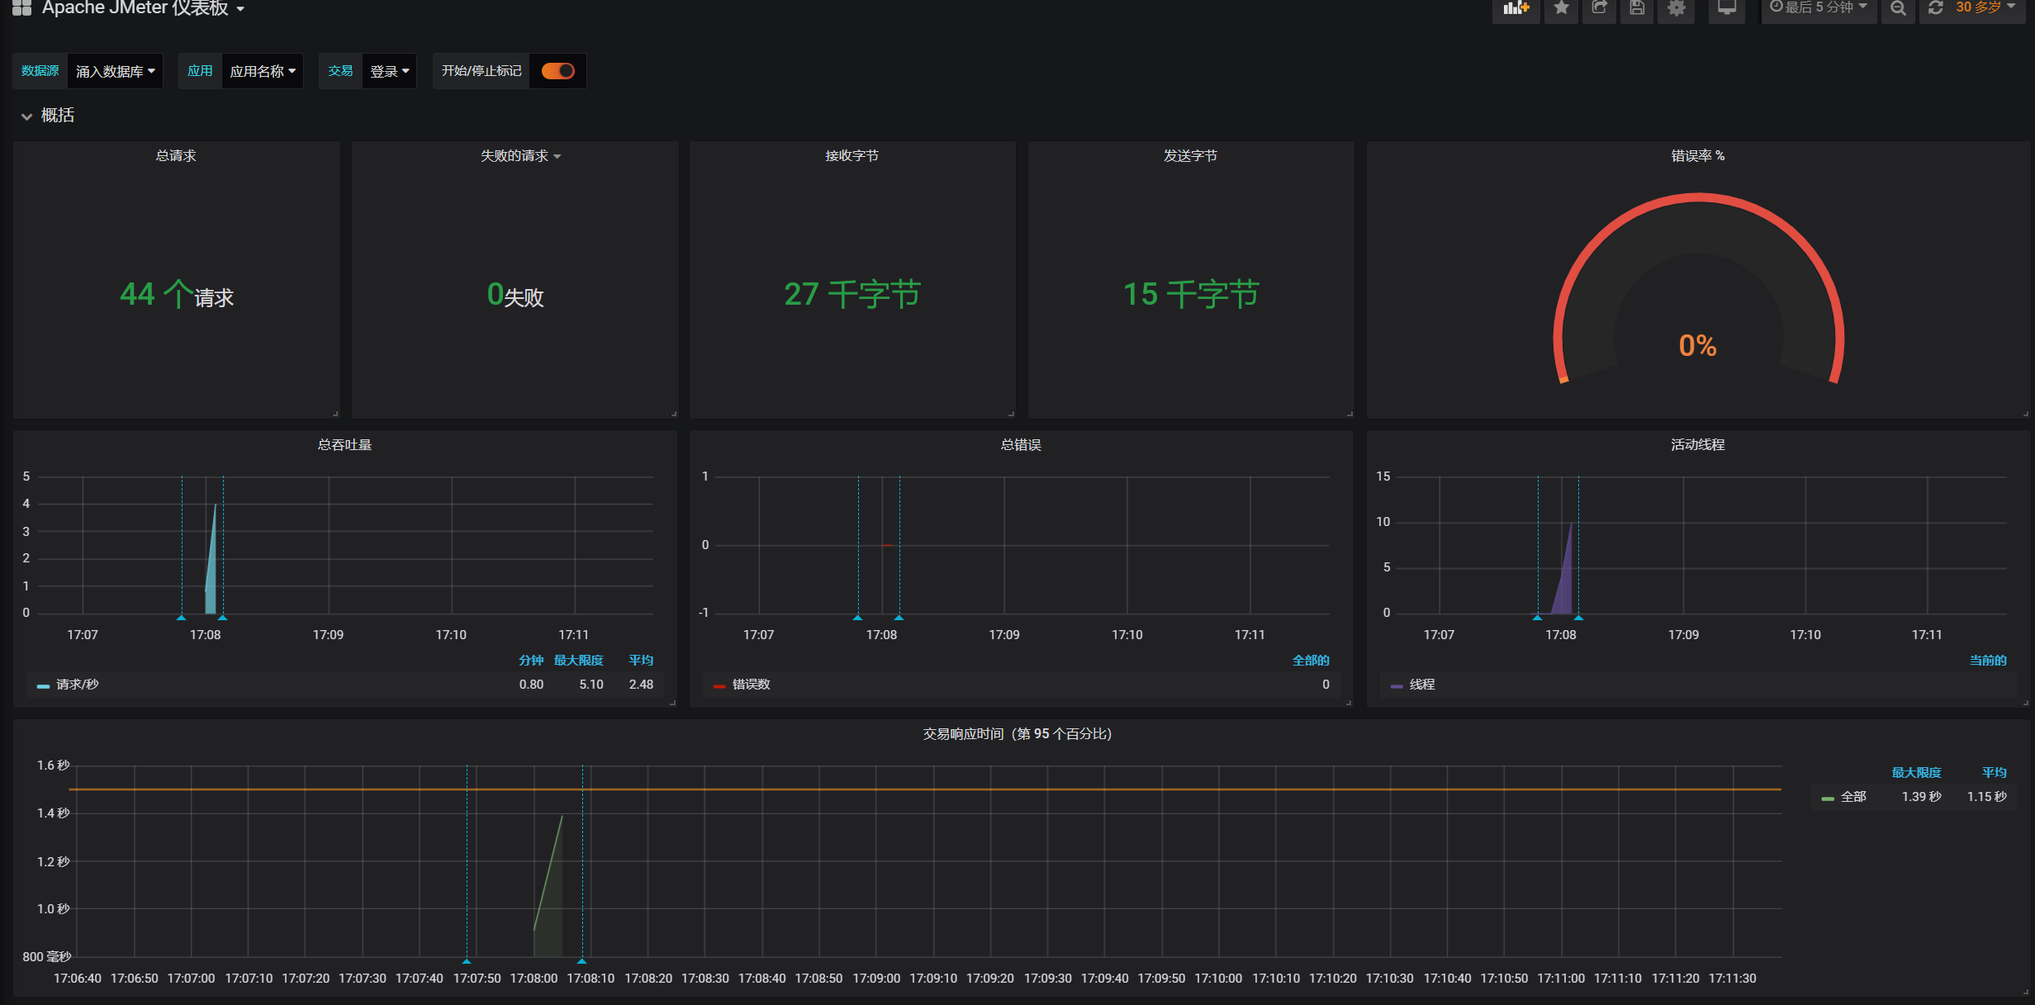Refresh dashboard with the refresh icon
This screenshot has width=2035, height=1005.
(x=1935, y=8)
